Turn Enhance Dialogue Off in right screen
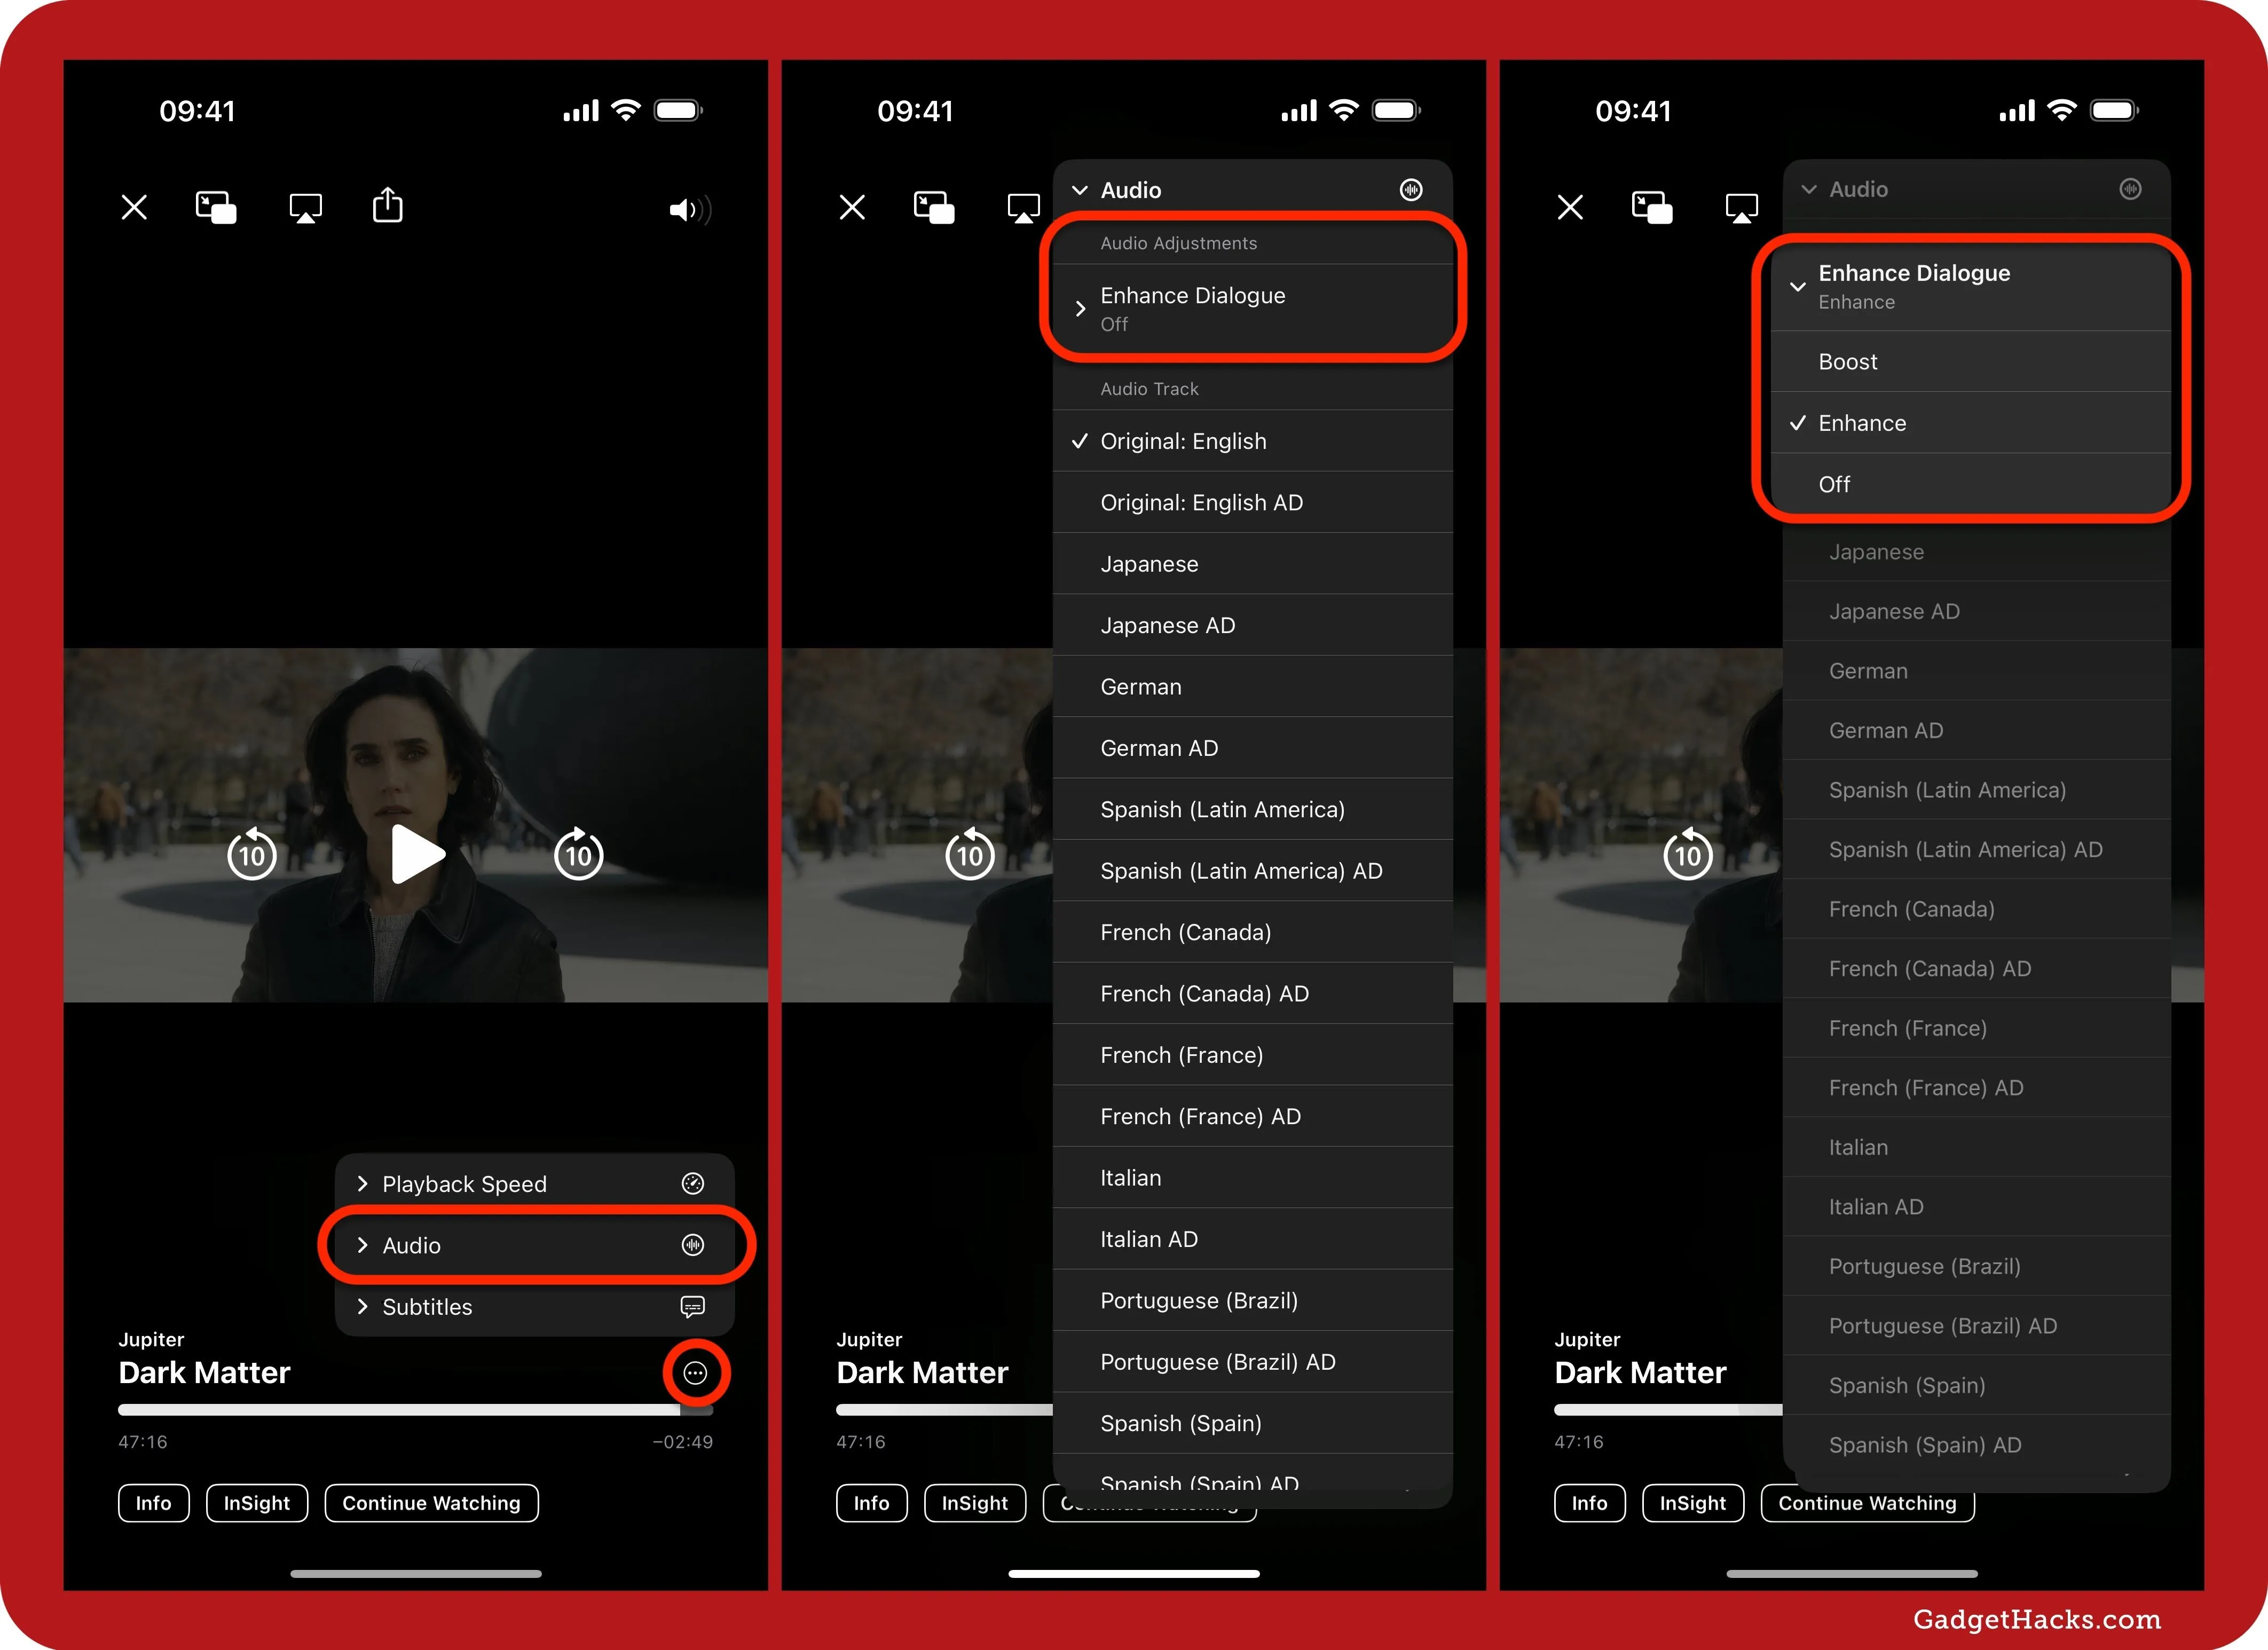2268x1650 pixels. click(1970, 485)
